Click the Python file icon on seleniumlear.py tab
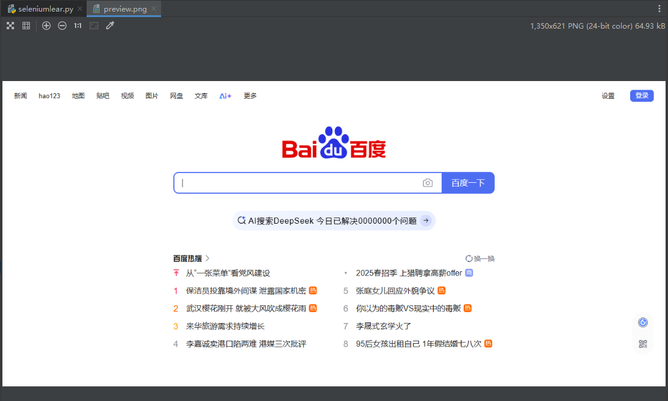The height and width of the screenshot is (401, 668). coord(12,9)
